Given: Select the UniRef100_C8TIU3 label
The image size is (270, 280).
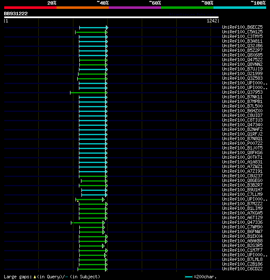Looking at the screenshot, I should click(x=242, y=120).
